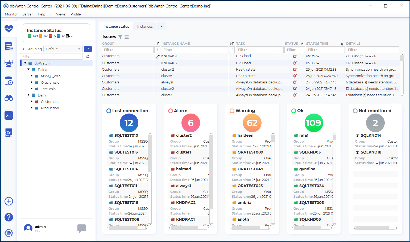The width and height of the screenshot is (410, 242).
Task: Click the dbWatch logo icon at sidebar bottom
Action: [x=9, y=233]
